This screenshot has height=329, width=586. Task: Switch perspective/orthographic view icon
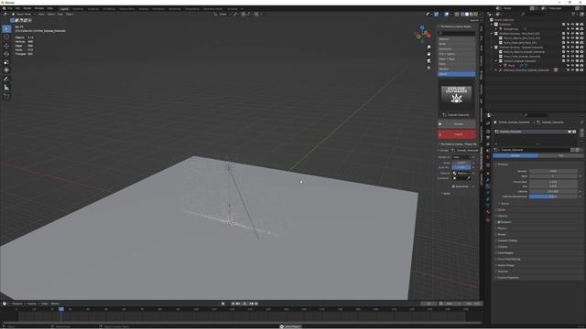tap(429, 68)
